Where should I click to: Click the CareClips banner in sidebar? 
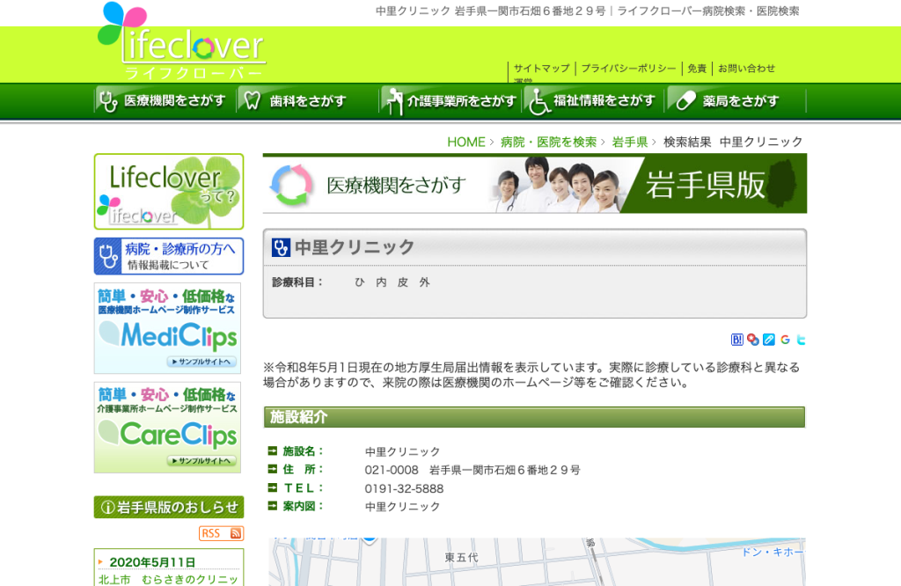(x=167, y=428)
